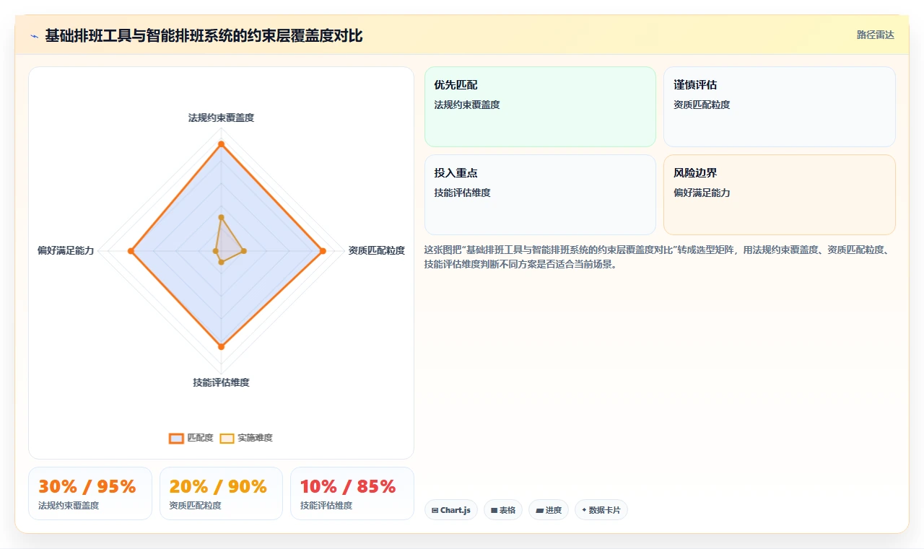Screen dimensions: 924x549
Task: Click the 表格 tag icon
Action: (494, 510)
